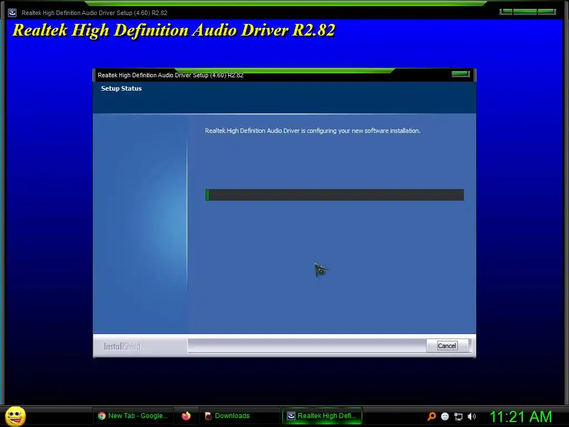Viewport: 569px width, 427px height.
Task: Click the round white face tray icon
Action: [x=445, y=416]
